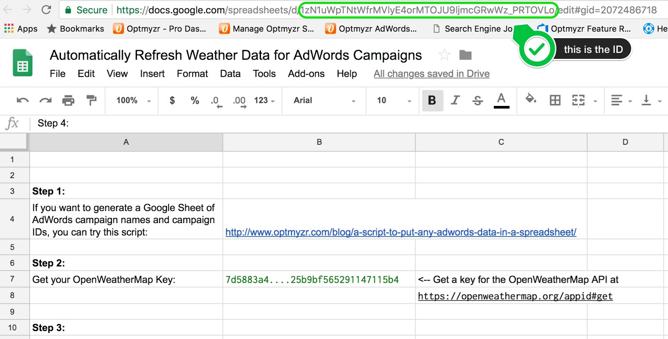Toggle Italic formatting
Viewport: 668px width, 339px height.
pyautogui.click(x=455, y=100)
